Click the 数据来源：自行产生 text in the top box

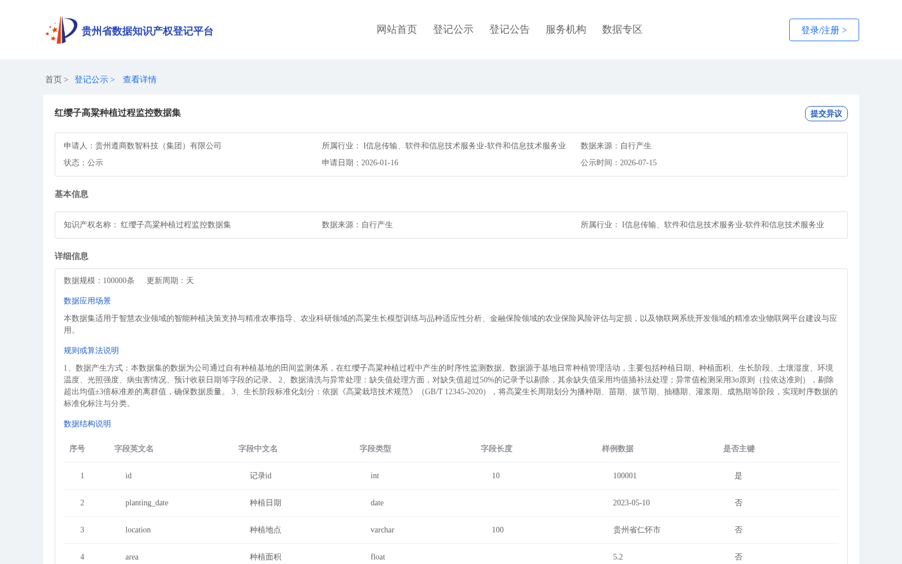pos(616,146)
